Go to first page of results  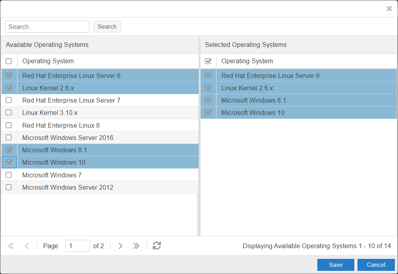pos(11,246)
